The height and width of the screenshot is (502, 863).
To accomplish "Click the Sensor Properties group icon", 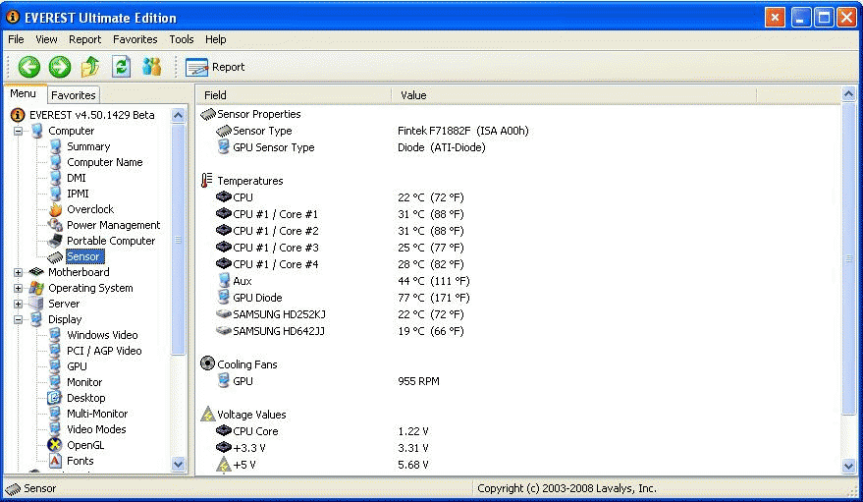I will 207,115.
